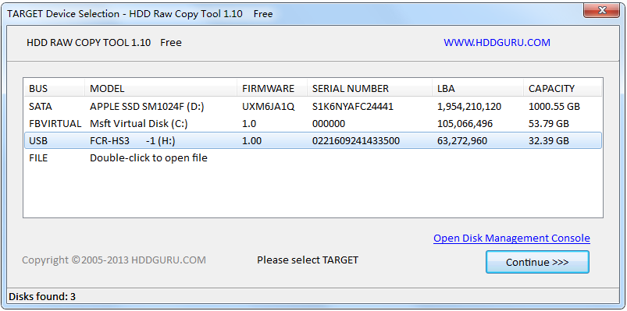Click serial number 0221609241433500
The width and height of the screenshot is (627, 311).
(x=356, y=140)
